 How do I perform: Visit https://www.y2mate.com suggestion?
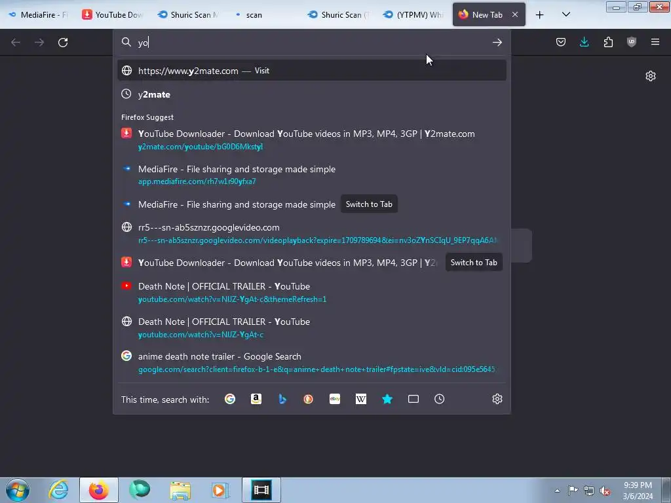[311, 71]
